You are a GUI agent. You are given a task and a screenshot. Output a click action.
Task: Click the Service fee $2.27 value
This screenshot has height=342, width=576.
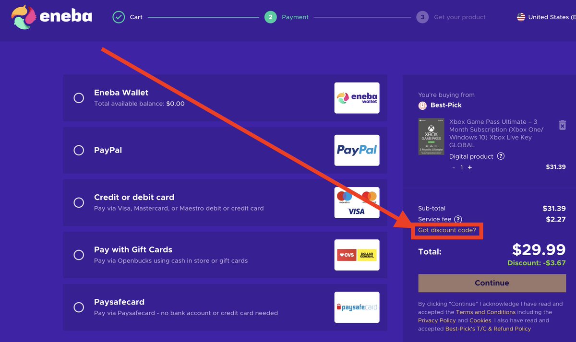pyautogui.click(x=556, y=219)
